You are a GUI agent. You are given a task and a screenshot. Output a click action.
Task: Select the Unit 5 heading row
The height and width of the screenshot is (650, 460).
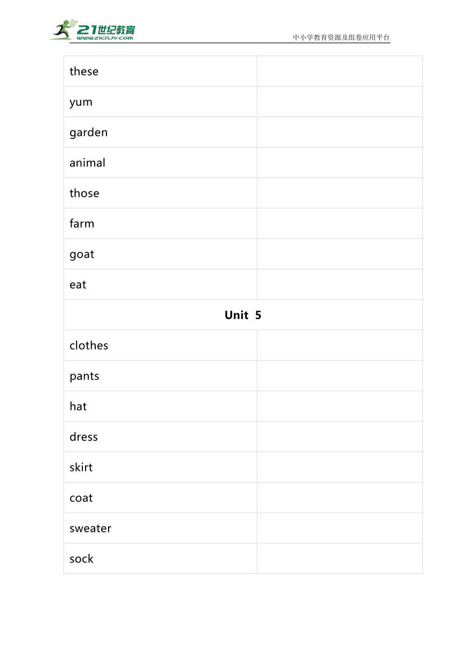pyautogui.click(x=243, y=315)
